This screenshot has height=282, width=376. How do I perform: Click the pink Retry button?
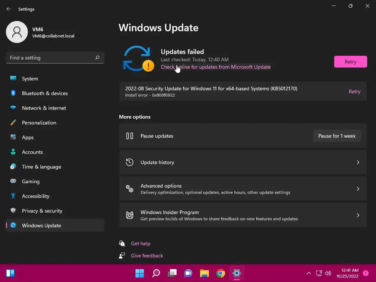coord(350,62)
